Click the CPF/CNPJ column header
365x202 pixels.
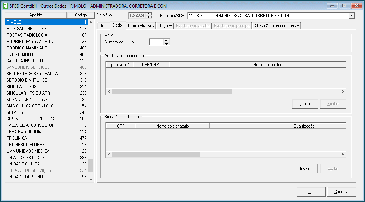coord(151,65)
